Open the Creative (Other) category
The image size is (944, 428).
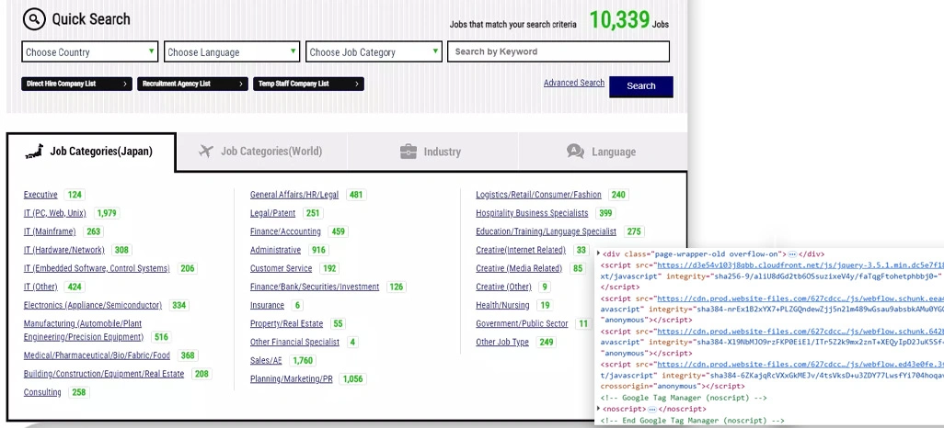pyautogui.click(x=504, y=287)
